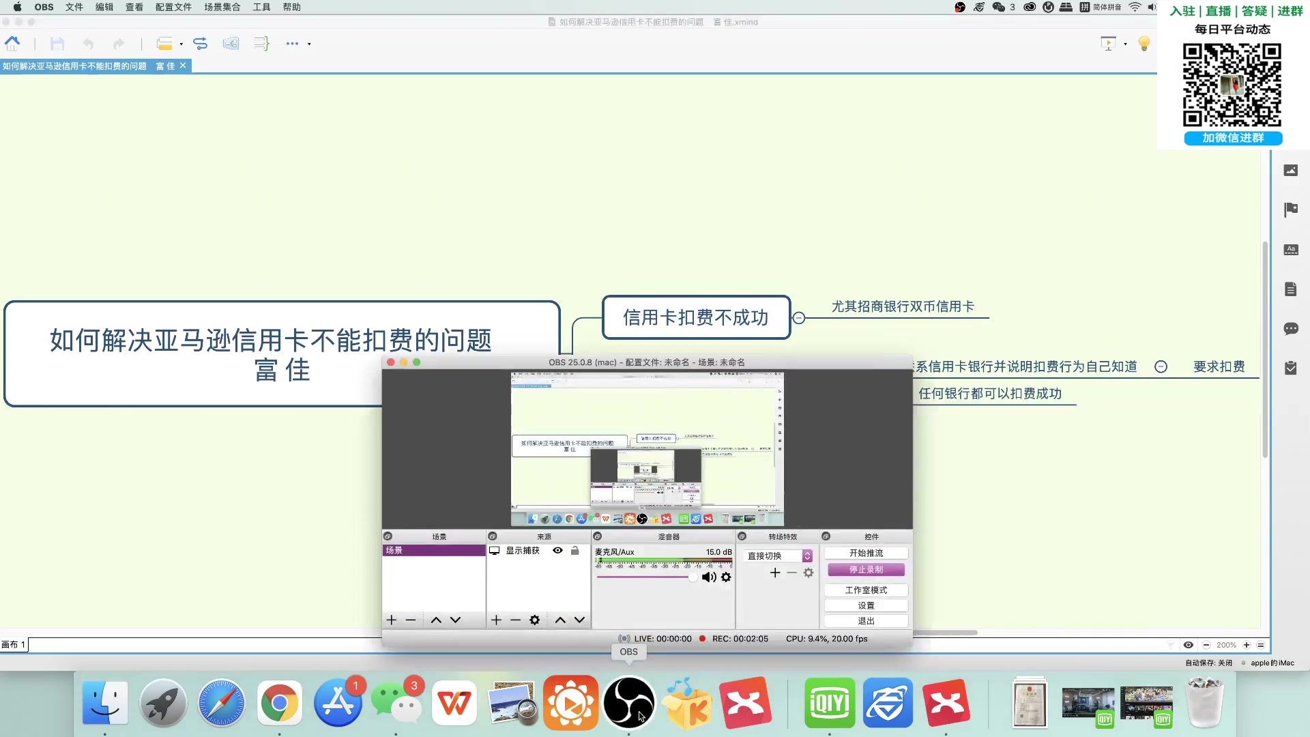
Task: Select the 要求扣费 subtopic
Action: click(1219, 366)
